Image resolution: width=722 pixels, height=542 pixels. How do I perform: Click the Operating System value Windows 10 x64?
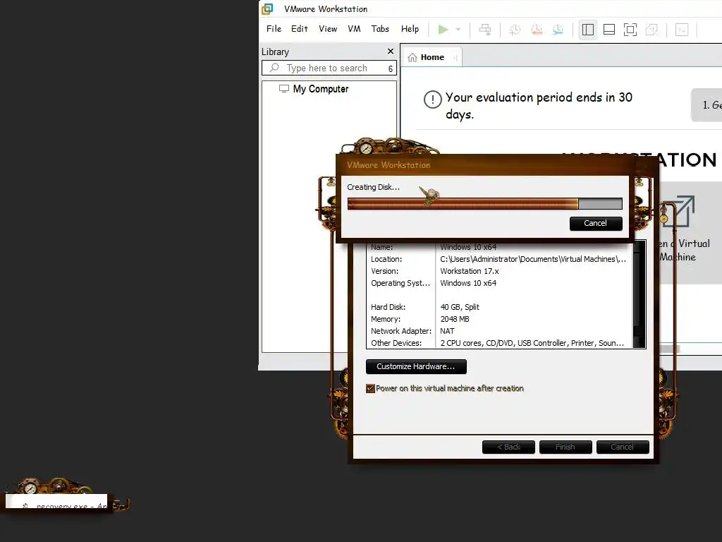pos(468,283)
